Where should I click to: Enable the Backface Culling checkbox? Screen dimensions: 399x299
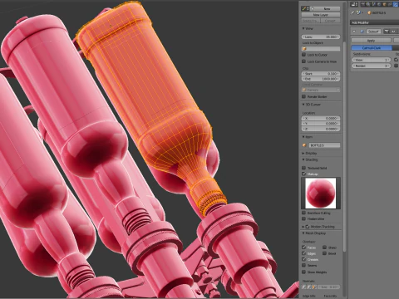point(303,213)
